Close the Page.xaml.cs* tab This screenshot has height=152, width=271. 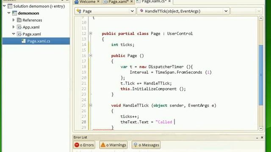point(169,1)
